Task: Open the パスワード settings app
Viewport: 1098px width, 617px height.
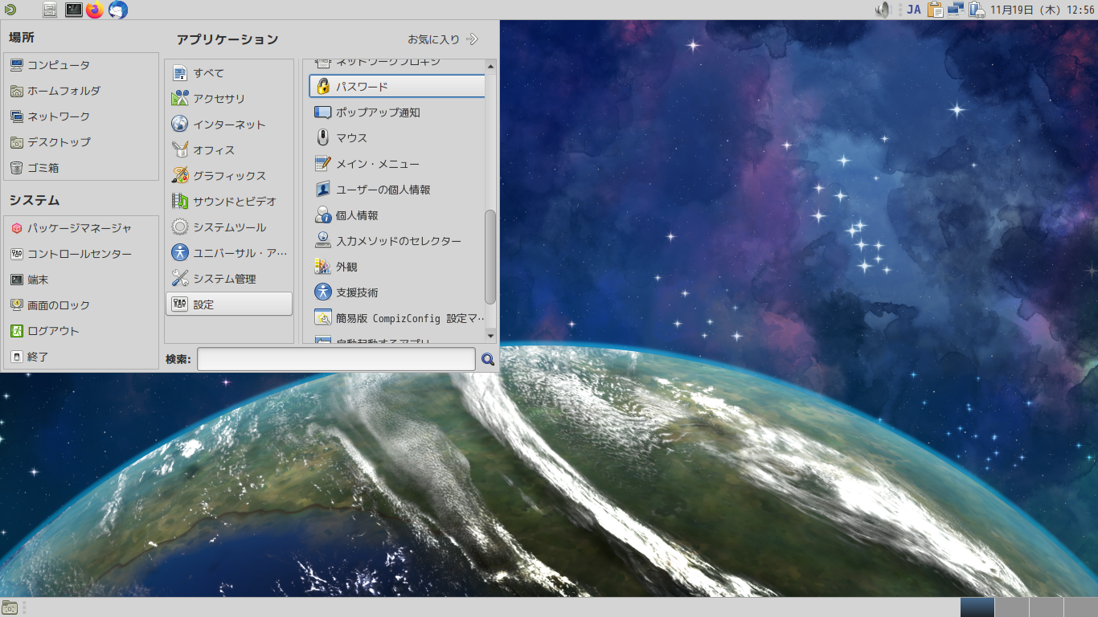Action: (397, 87)
